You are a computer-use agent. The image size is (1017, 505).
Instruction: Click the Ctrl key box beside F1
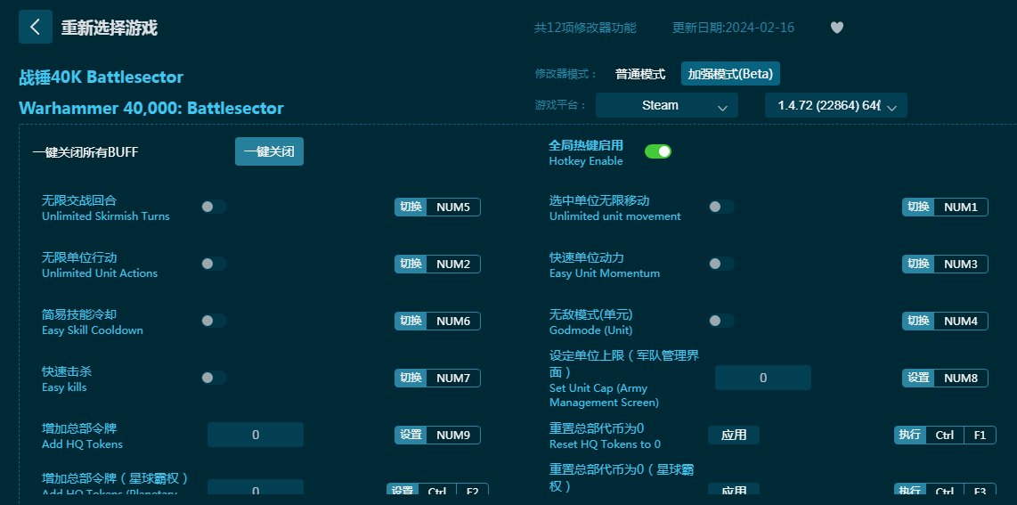point(945,435)
